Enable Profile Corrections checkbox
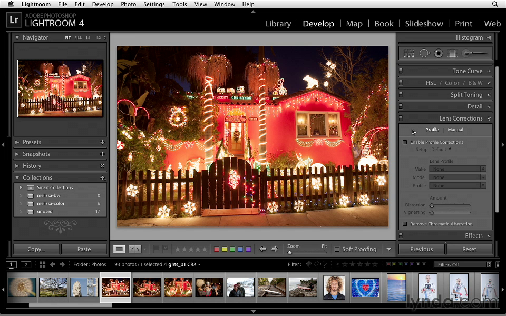 click(x=405, y=142)
